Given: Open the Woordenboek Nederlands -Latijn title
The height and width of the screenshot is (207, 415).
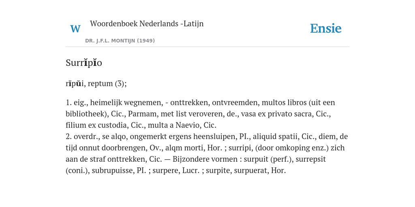Looking at the screenshot, I should tap(147, 24).
